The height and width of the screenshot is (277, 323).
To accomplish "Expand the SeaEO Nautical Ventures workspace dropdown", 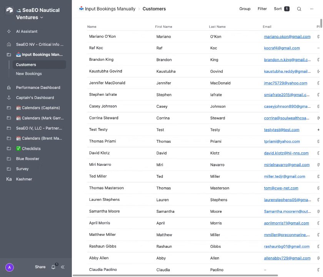I will coord(42,18).
